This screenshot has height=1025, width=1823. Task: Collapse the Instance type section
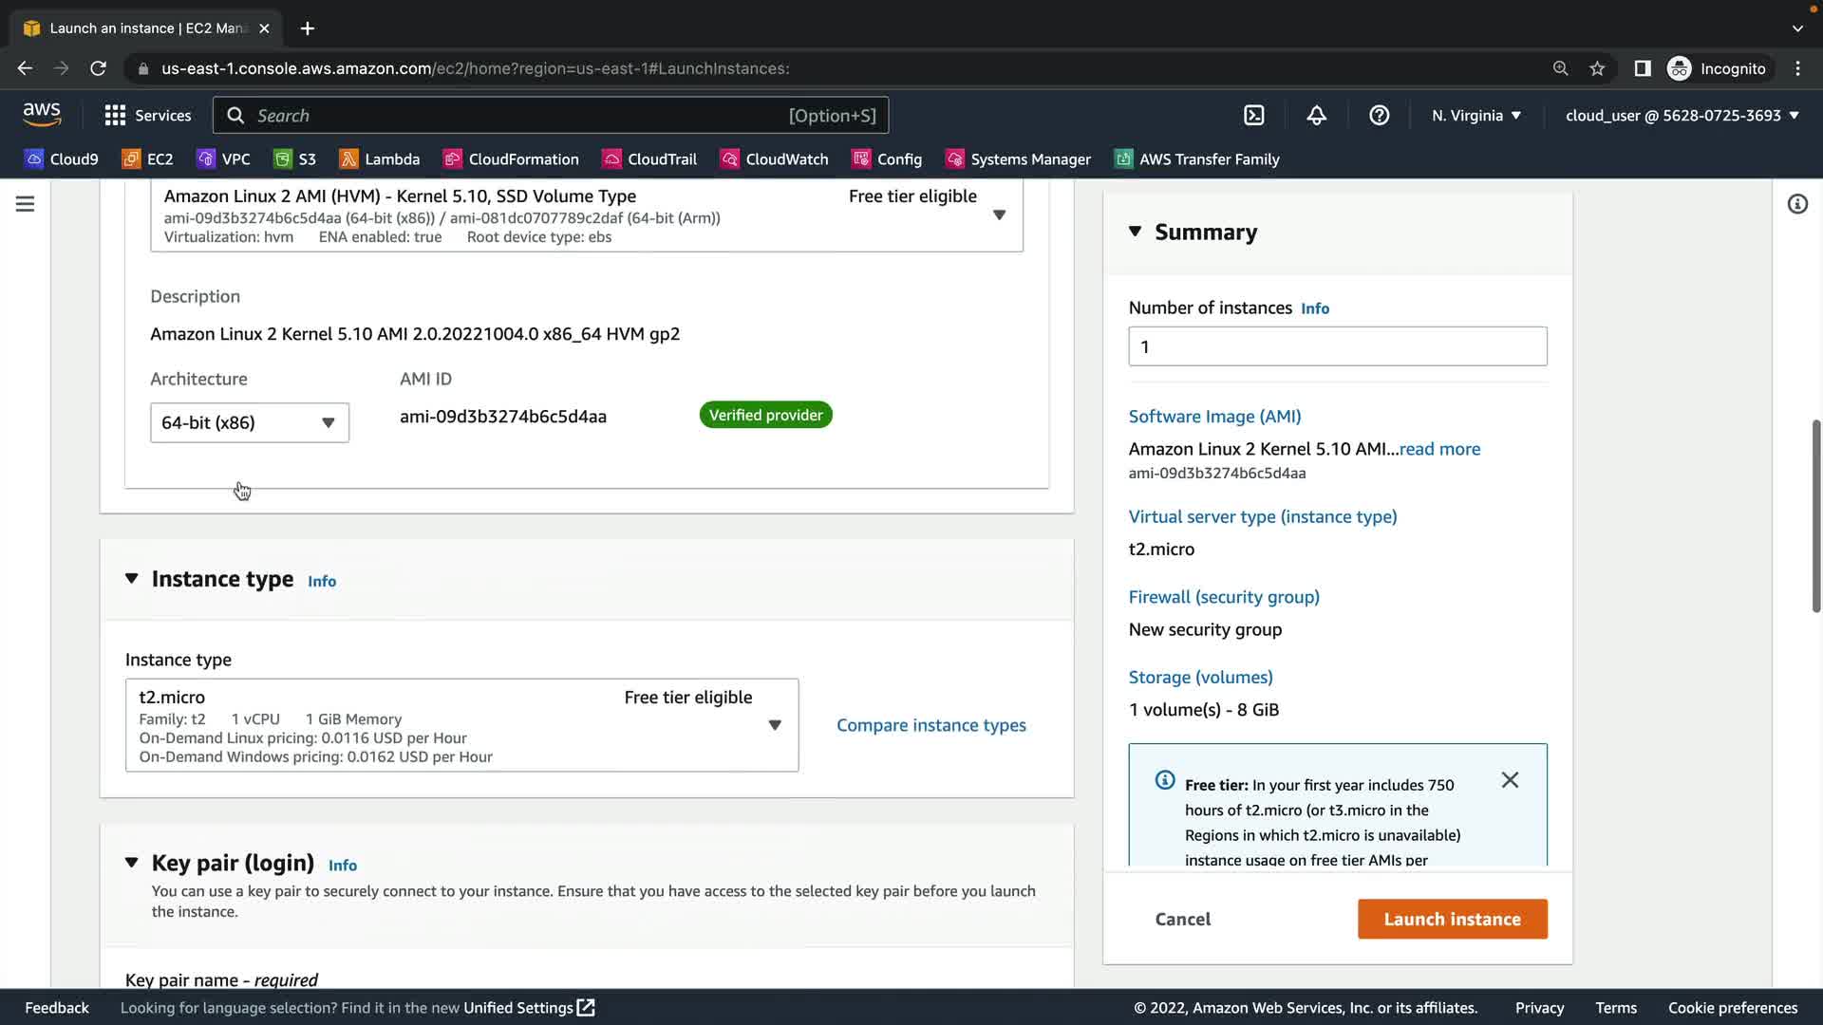pyautogui.click(x=132, y=579)
